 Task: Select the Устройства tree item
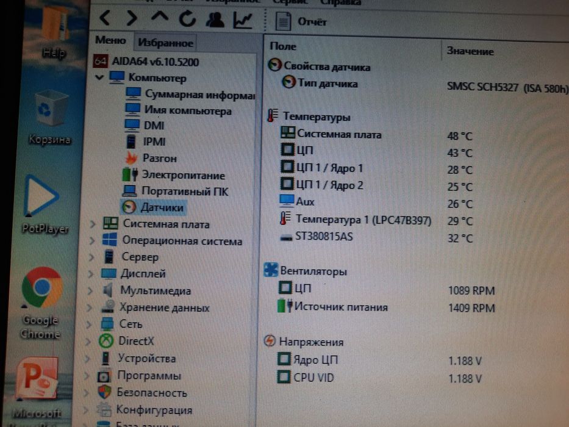(138, 359)
